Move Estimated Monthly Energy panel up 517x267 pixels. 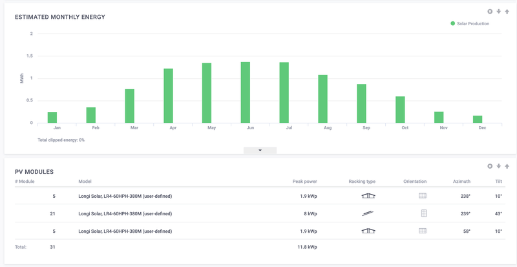point(507,12)
